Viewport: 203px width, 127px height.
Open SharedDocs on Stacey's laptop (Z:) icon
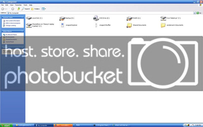click(x=29, y=25)
